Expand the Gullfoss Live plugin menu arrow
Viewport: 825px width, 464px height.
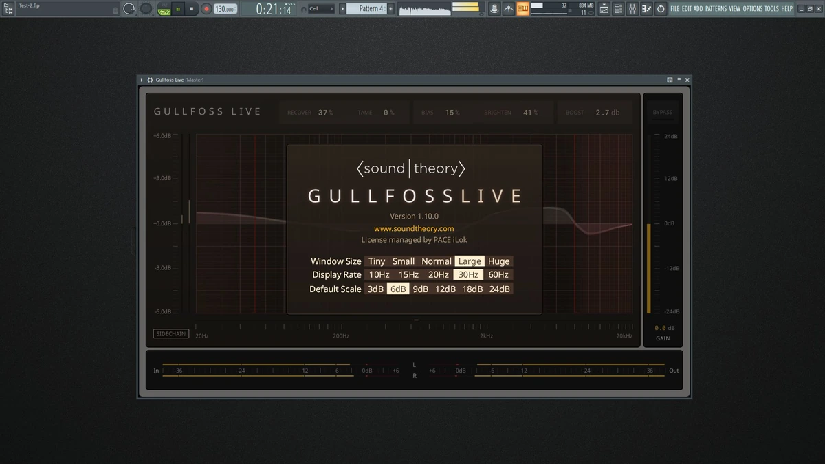[x=142, y=80]
